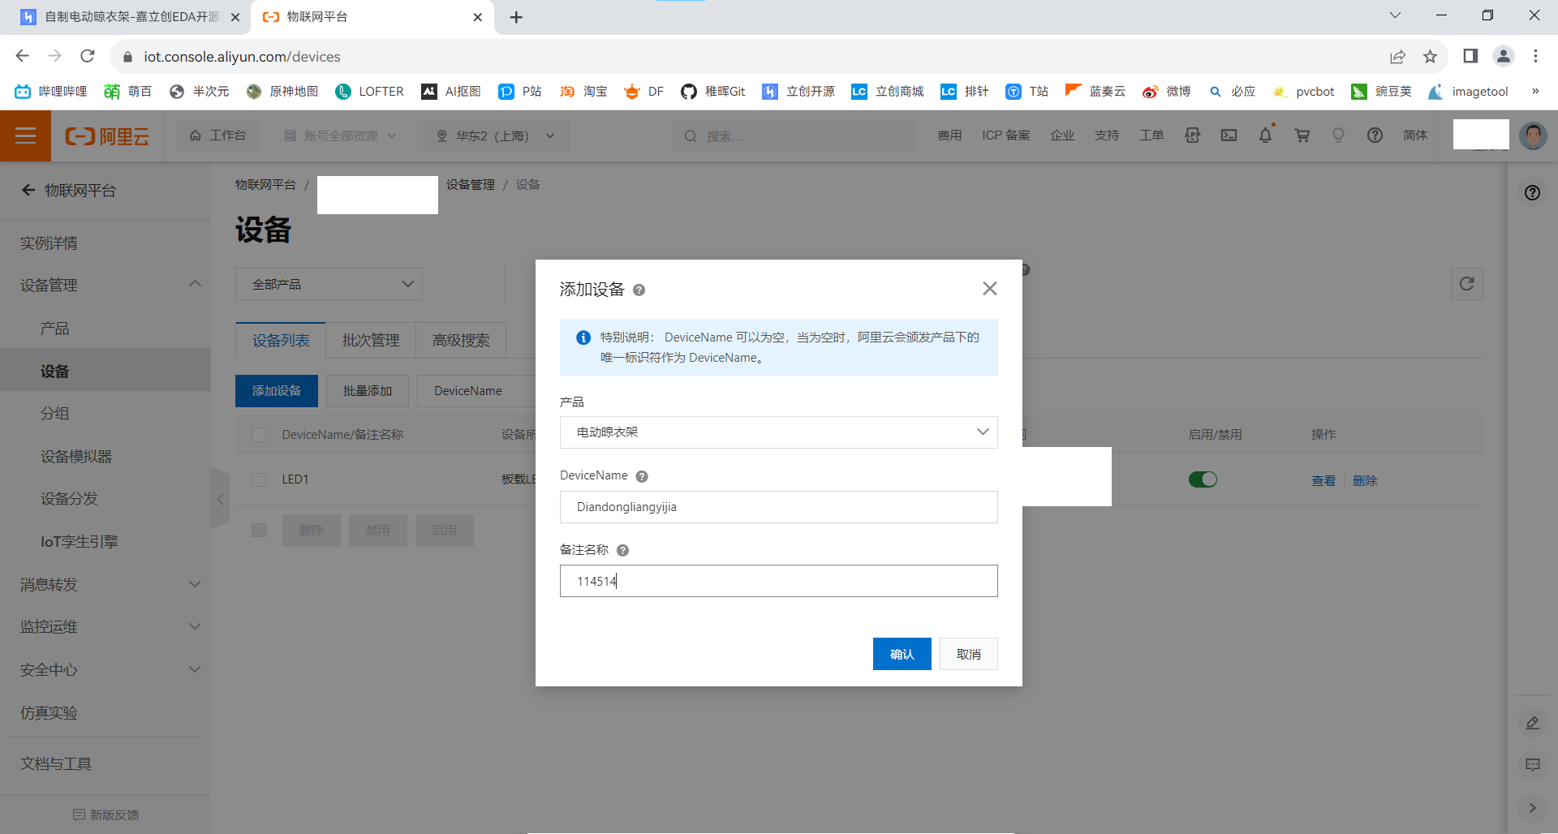Open the Cloud Shell terminal icon

point(1229,135)
